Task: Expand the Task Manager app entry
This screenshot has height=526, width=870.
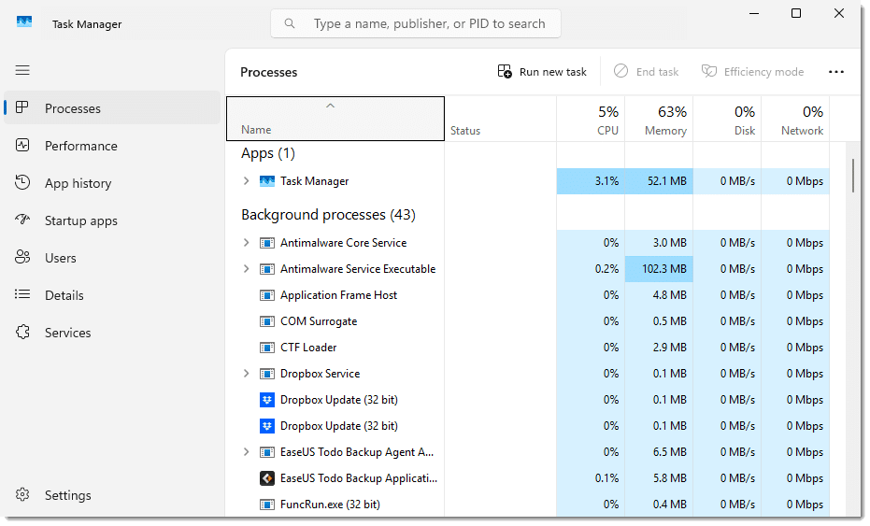Action: [247, 181]
